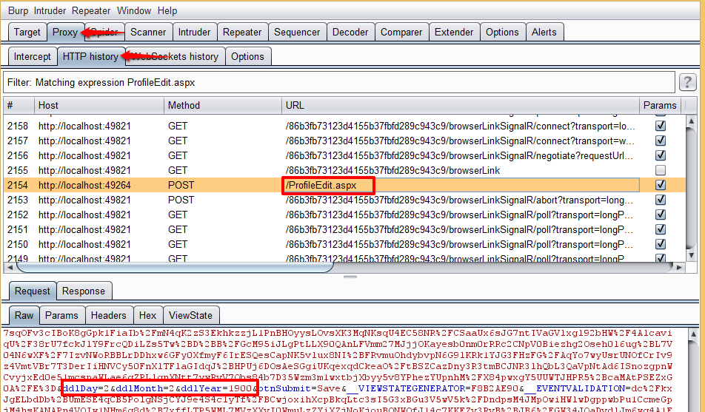Click the table scroll down arrow
705x412 pixels.
(x=691, y=255)
